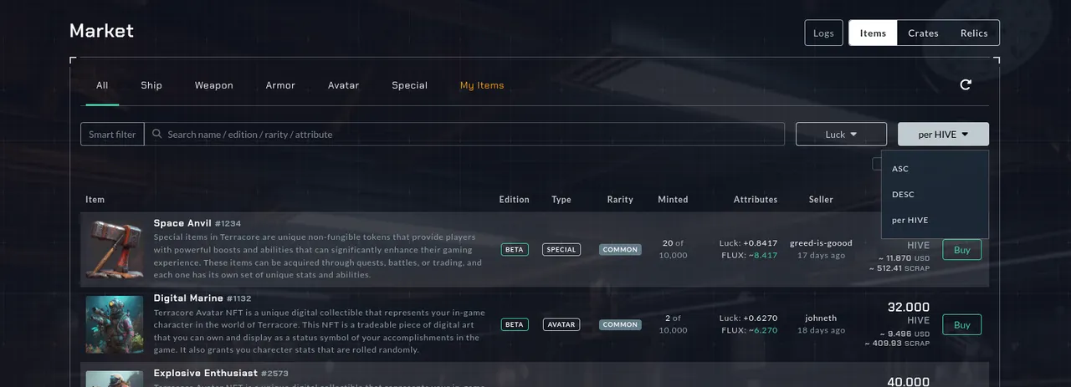
Task: Switch to the Avatar tab
Action: click(x=344, y=85)
